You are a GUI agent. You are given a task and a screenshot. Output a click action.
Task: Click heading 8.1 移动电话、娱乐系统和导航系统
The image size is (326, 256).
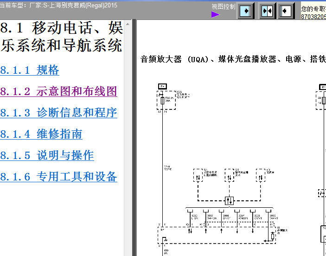tap(62, 37)
